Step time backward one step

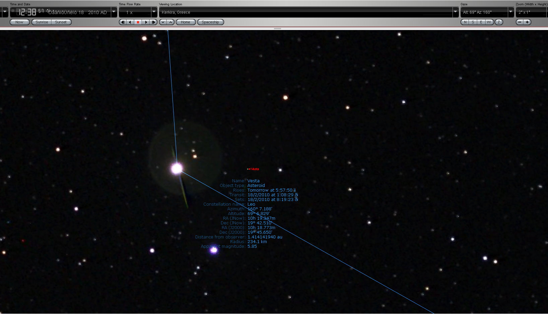[123, 22]
